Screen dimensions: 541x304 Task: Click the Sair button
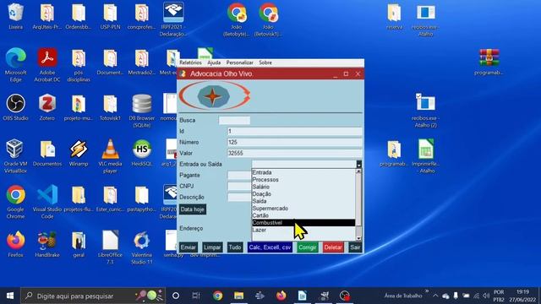coord(355,247)
